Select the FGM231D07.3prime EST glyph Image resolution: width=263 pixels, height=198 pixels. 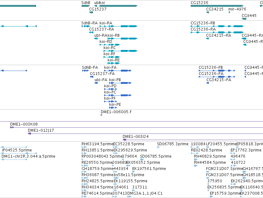click(x=207, y=172)
